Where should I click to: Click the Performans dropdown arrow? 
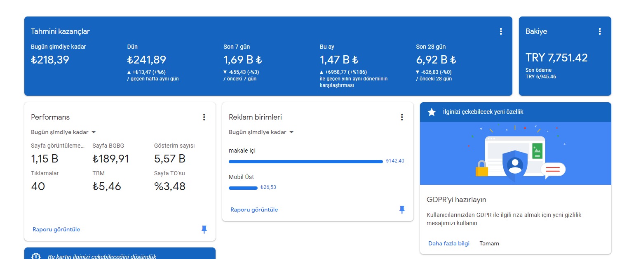pos(94,132)
